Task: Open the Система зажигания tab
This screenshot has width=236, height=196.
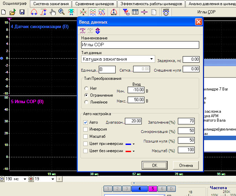Action: (x=51, y=4)
